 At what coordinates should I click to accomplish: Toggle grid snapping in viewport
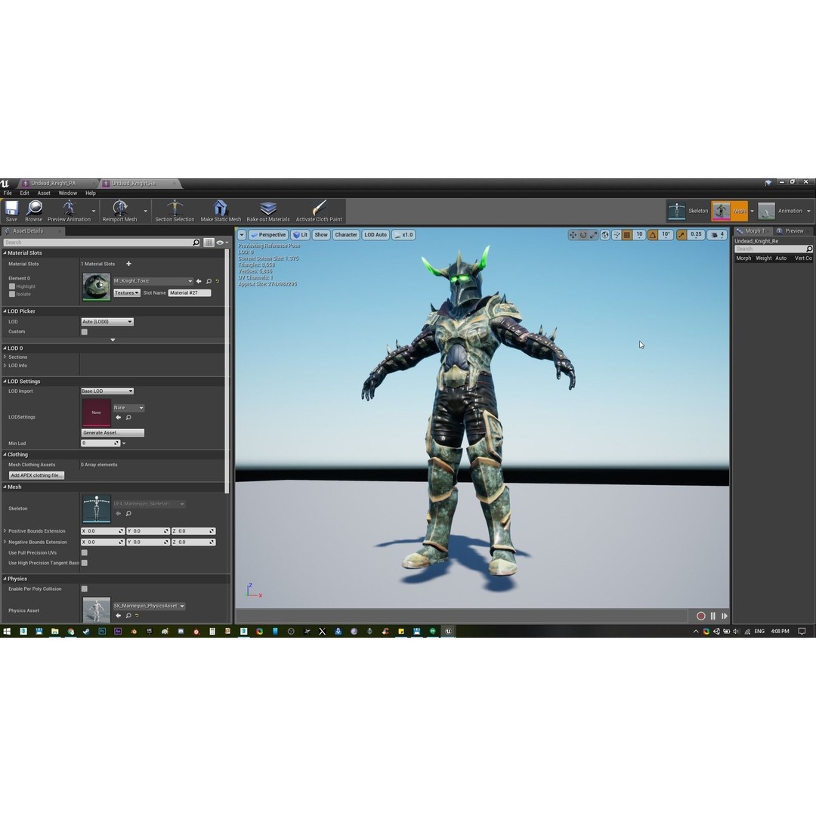628,235
